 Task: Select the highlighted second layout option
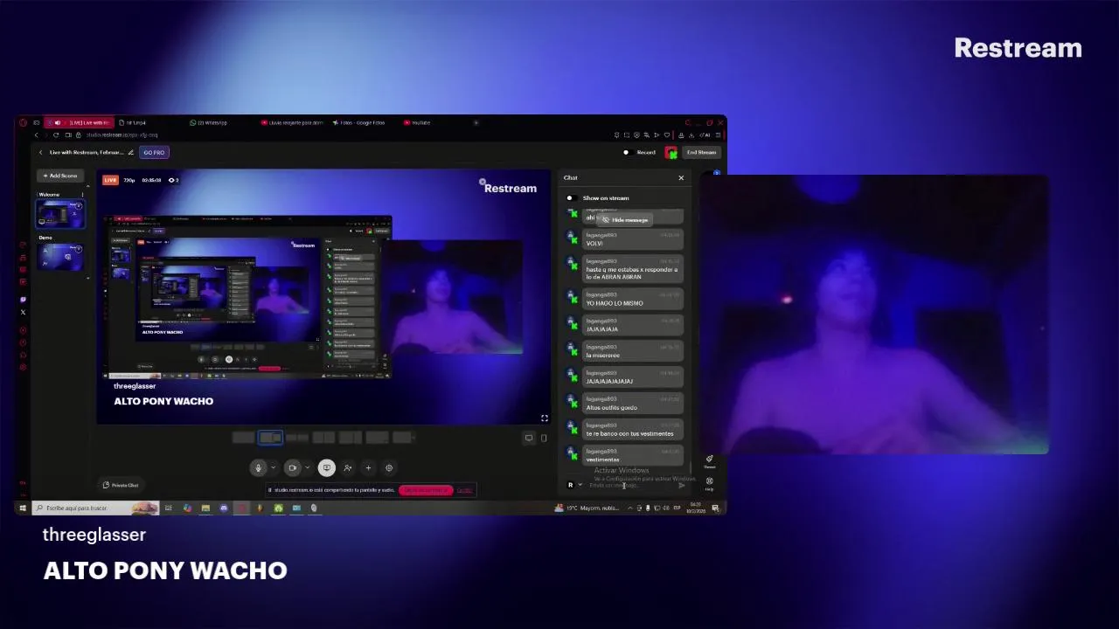pyautogui.click(x=270, y=438)
